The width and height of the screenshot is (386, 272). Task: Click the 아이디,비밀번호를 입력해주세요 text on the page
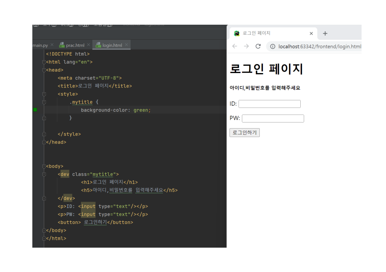265,88
